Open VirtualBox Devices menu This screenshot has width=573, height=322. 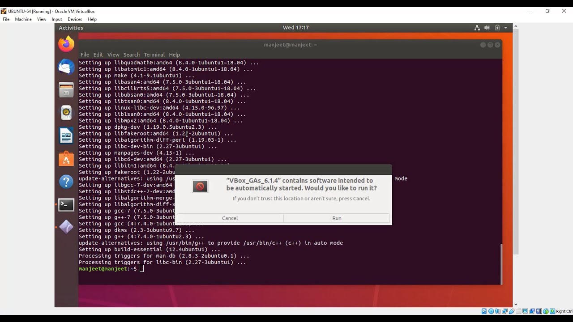(75, 19)
